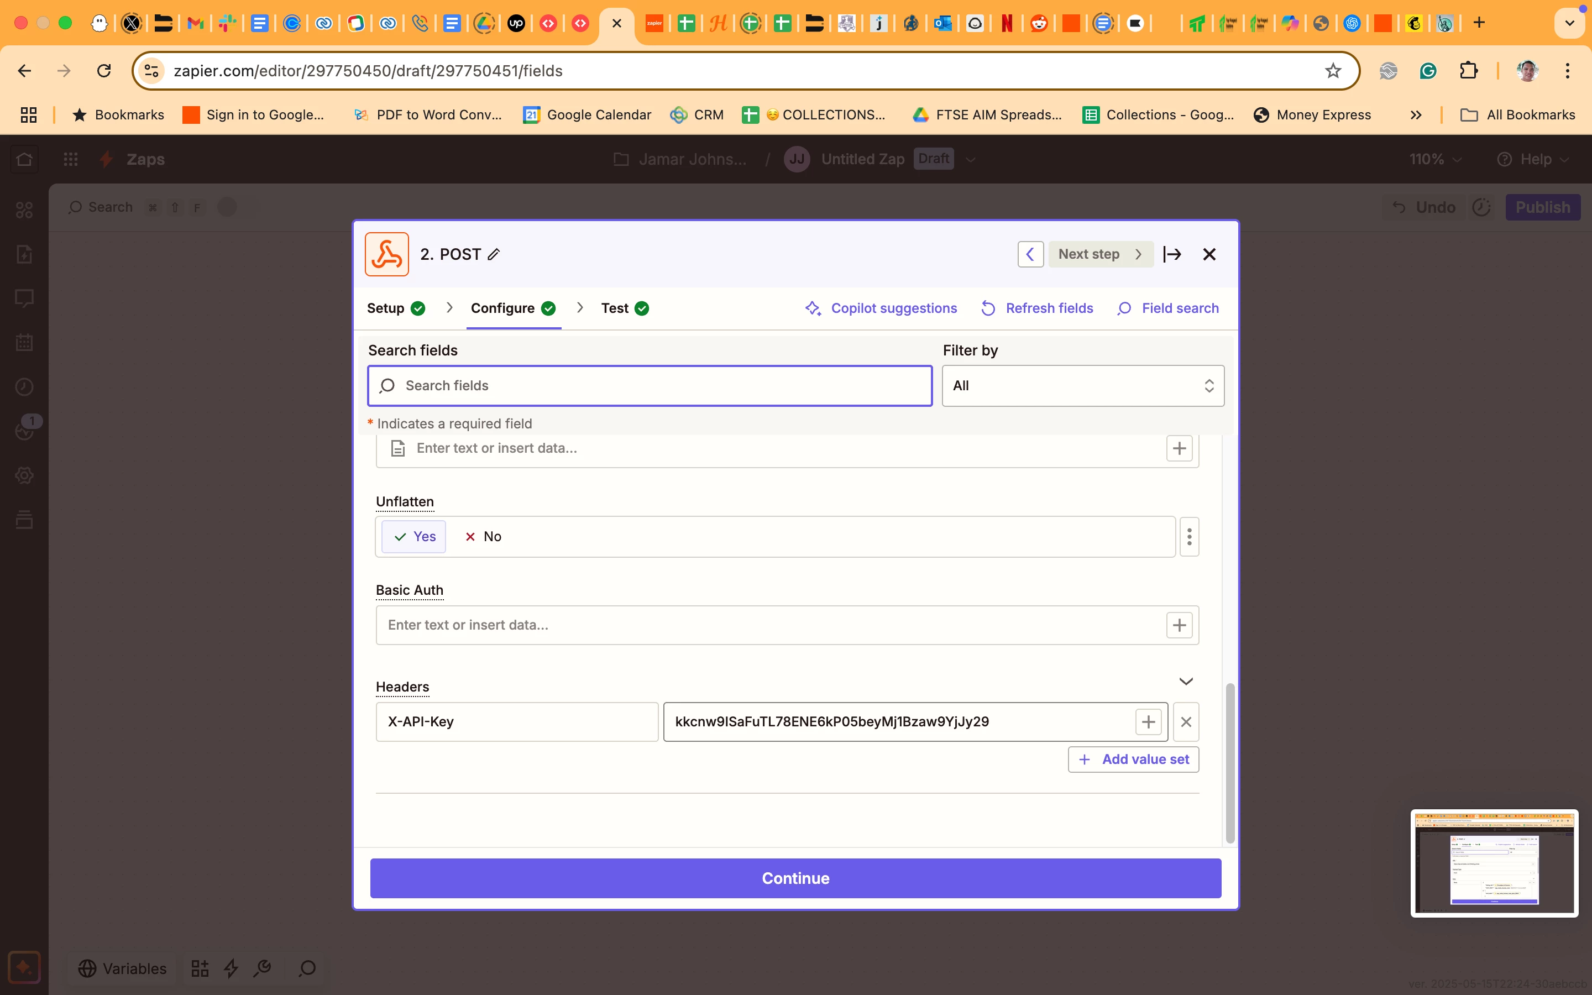
Task: Select Yes for Unflatten
Action: [x=415, y=536]
